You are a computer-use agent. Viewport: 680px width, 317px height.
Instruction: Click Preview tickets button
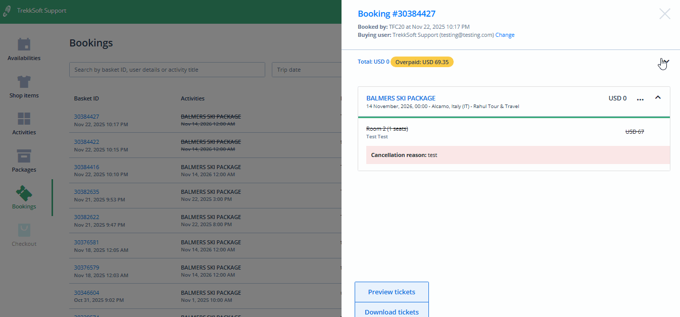click(392, 292)
